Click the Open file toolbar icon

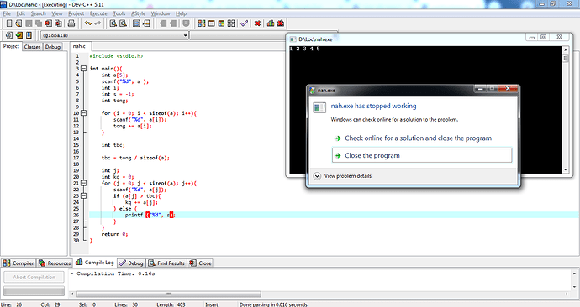(x=18, y=23)
